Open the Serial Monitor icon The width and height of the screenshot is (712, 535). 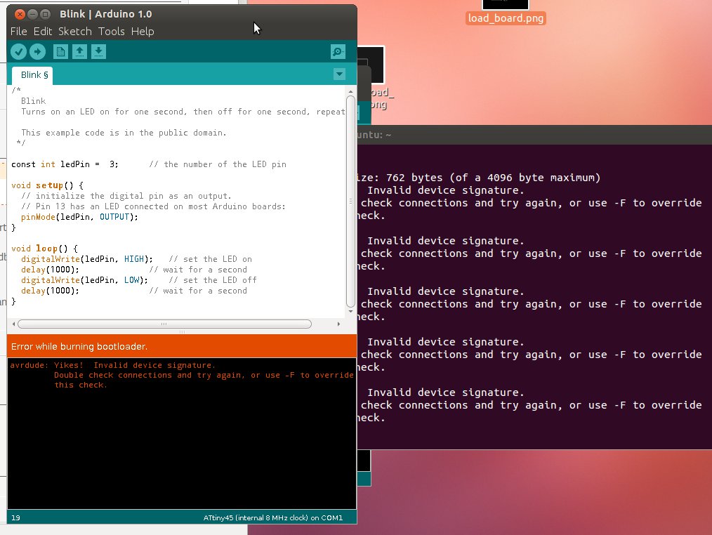tap(338, 52)
